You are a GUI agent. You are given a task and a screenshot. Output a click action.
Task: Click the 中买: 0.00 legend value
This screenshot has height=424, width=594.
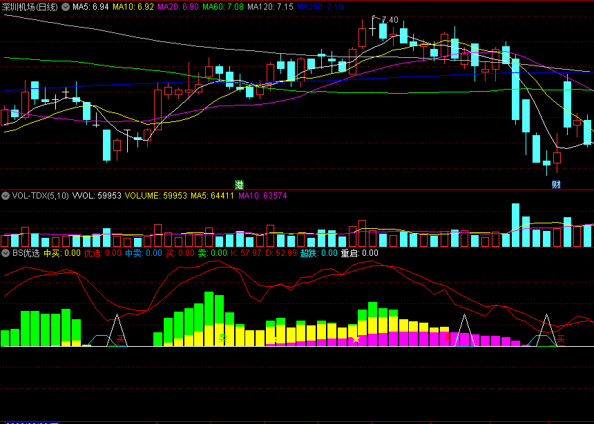point(62,253)
